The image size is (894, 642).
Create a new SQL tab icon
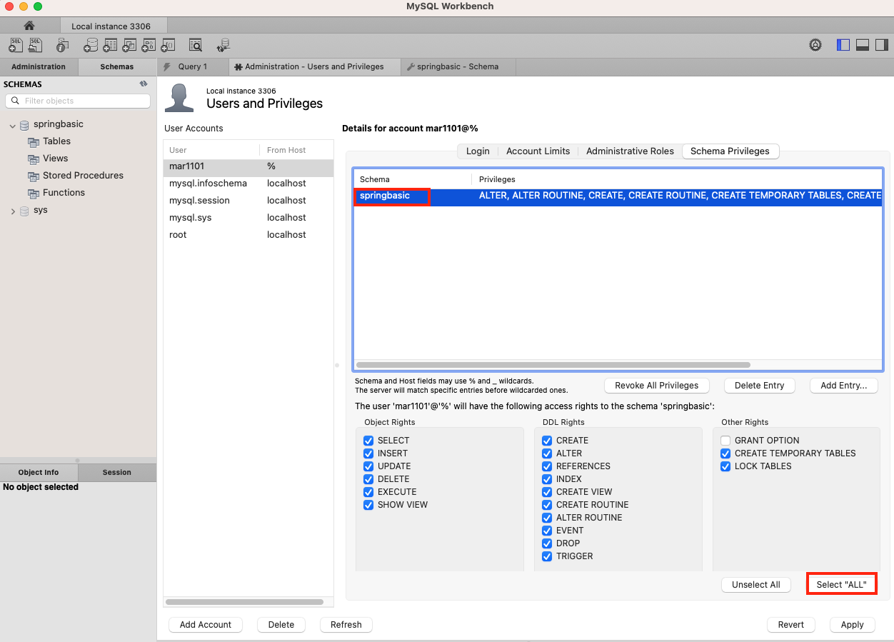click(16, 45)
